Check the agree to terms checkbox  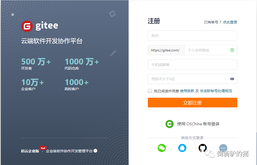[150, 91]
